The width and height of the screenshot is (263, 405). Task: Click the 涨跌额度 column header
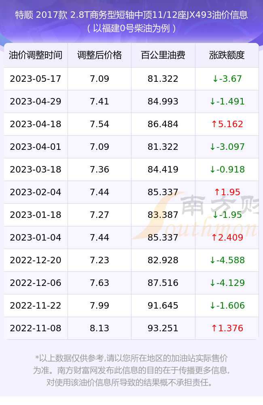tap(227, 55)
